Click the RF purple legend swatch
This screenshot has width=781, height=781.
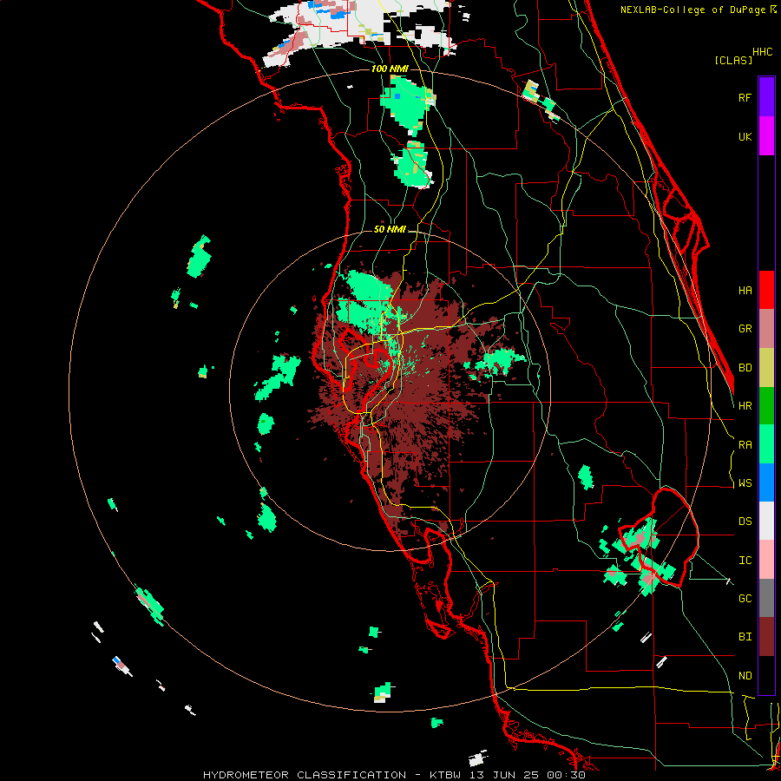(x=766, y=97)
